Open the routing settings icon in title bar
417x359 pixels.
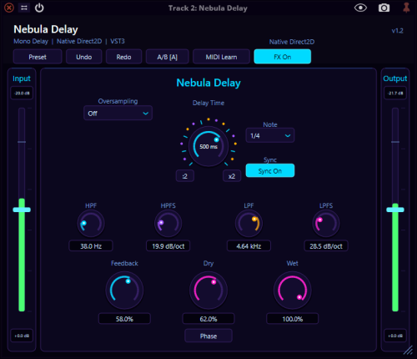click(x=24, y=8)
